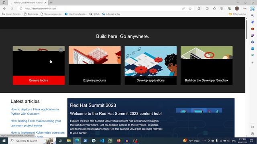Image resolution: width=257 pixels, height=144 pixels.
Task: Open Visual Studio Code from taskbar
Action: tap(102, 141)
